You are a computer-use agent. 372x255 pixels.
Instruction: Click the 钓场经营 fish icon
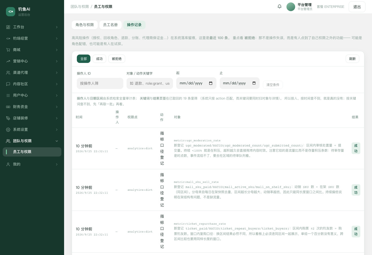coord(8,39)
